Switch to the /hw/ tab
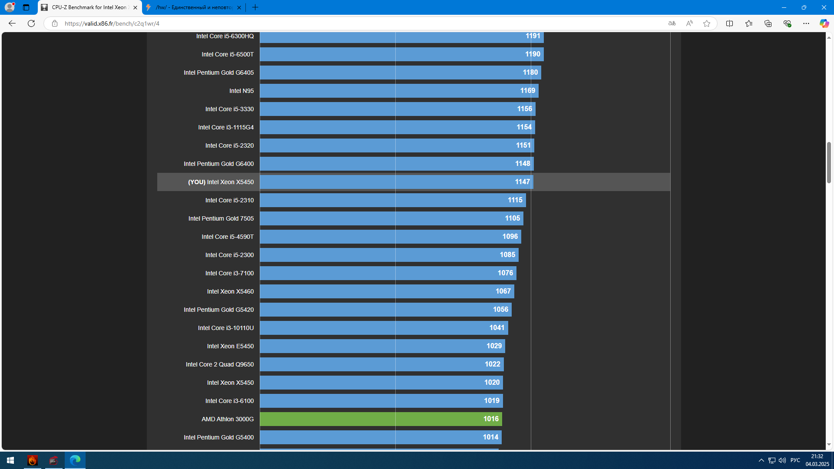Image resolution: width=834 pixels, height=469 pixels. click(193, 7)
